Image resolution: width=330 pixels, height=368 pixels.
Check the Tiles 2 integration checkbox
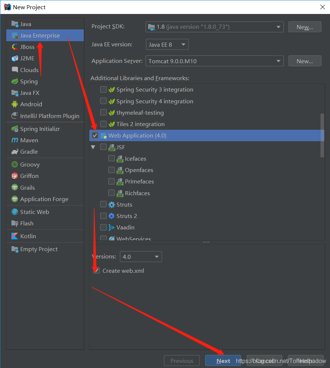(x=103, y=124)
